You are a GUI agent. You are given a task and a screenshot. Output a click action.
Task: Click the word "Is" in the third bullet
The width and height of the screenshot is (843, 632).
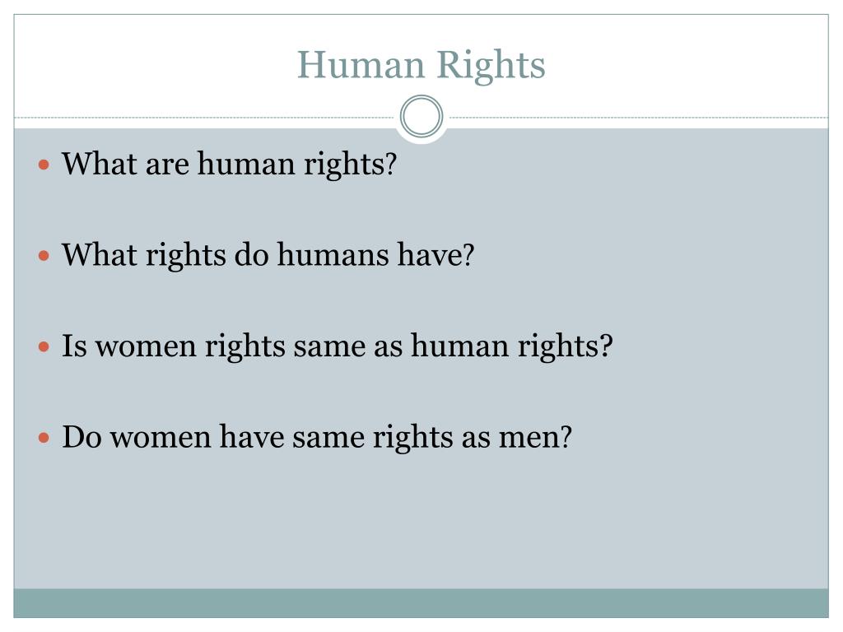[x=74, y=346]
